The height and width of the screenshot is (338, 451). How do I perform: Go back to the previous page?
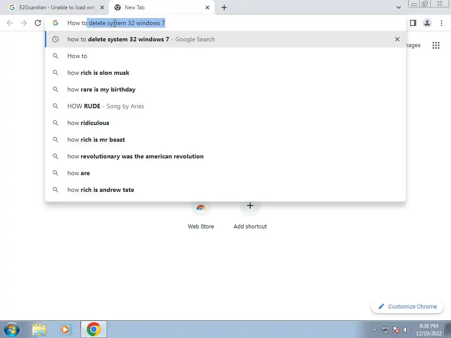coord(10,23)
